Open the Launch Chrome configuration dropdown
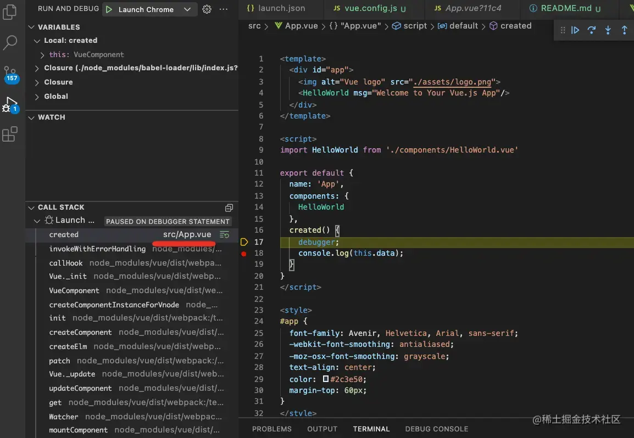Viewport: 634px width, 438px height. tap(187, 9)
